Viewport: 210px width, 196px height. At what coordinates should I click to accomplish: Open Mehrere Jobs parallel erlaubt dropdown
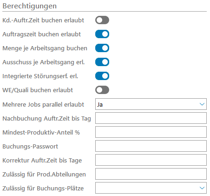pos(151,104)
